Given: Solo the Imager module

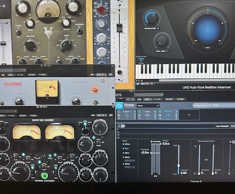Looking at the screenshot, I should [x=139, y=115].
